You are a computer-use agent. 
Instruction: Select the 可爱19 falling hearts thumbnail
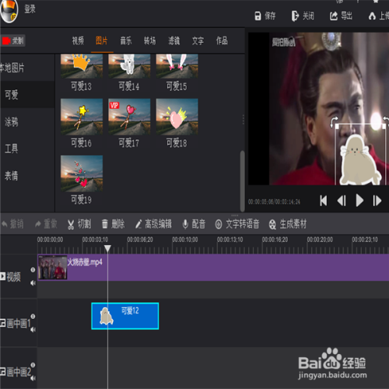click(x=82, y=173)
